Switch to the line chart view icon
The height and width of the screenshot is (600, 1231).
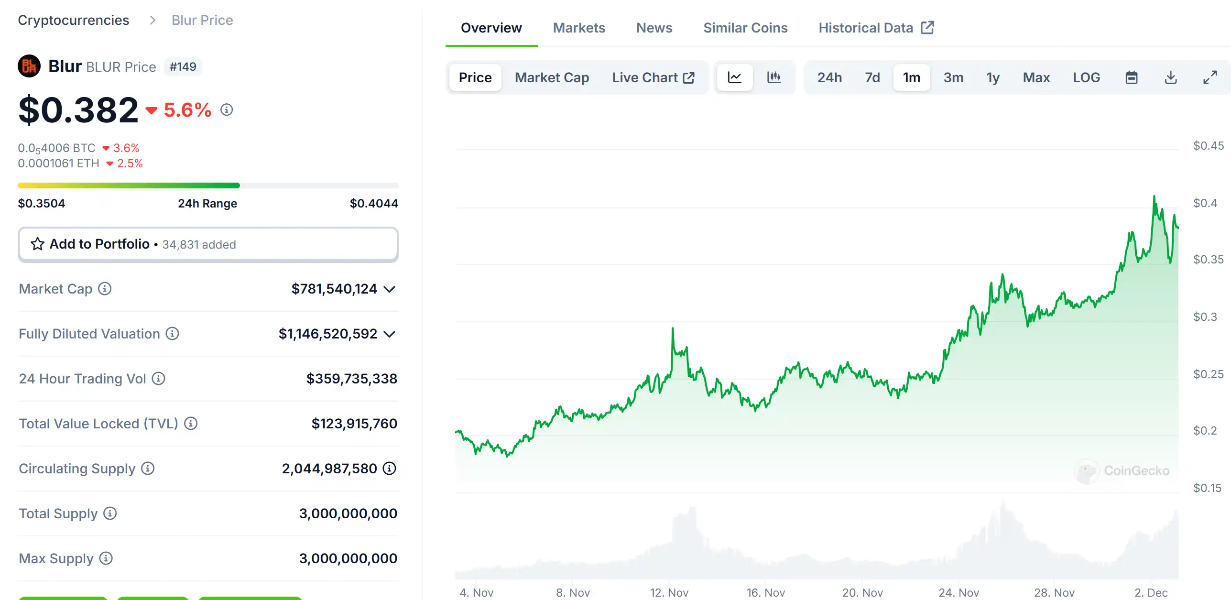coord(734,77)
